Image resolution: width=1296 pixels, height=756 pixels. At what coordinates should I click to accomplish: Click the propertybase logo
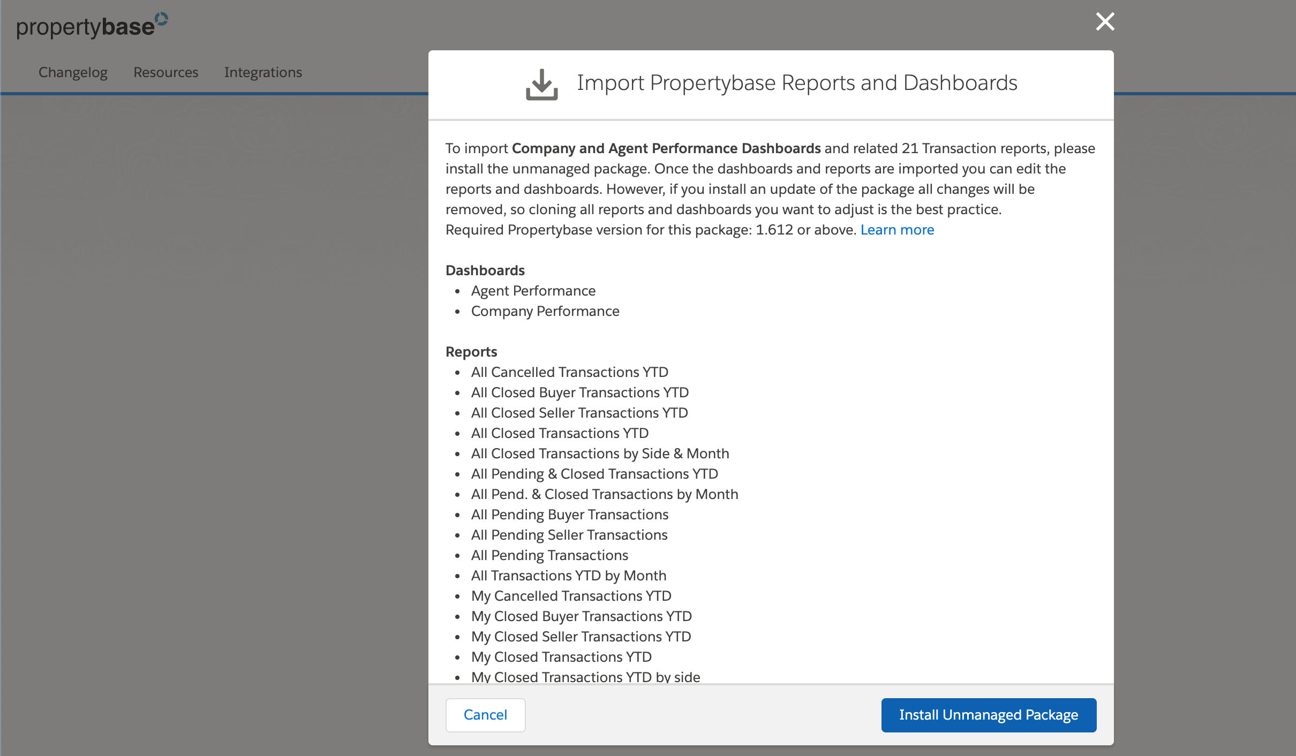click(x=86, y=26)
